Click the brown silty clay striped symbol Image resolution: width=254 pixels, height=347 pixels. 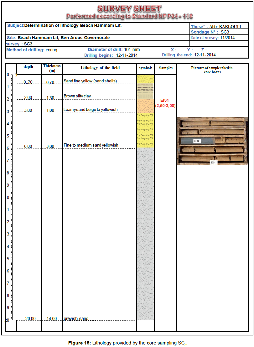point(145,91)
